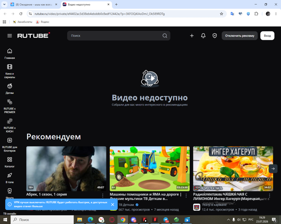Open RUTUBE для блогеров sidebar item

[x=10, y=145]
